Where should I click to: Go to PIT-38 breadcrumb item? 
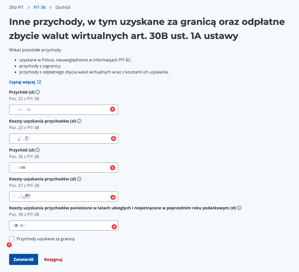pyautogui.click(x=39, y=7)
